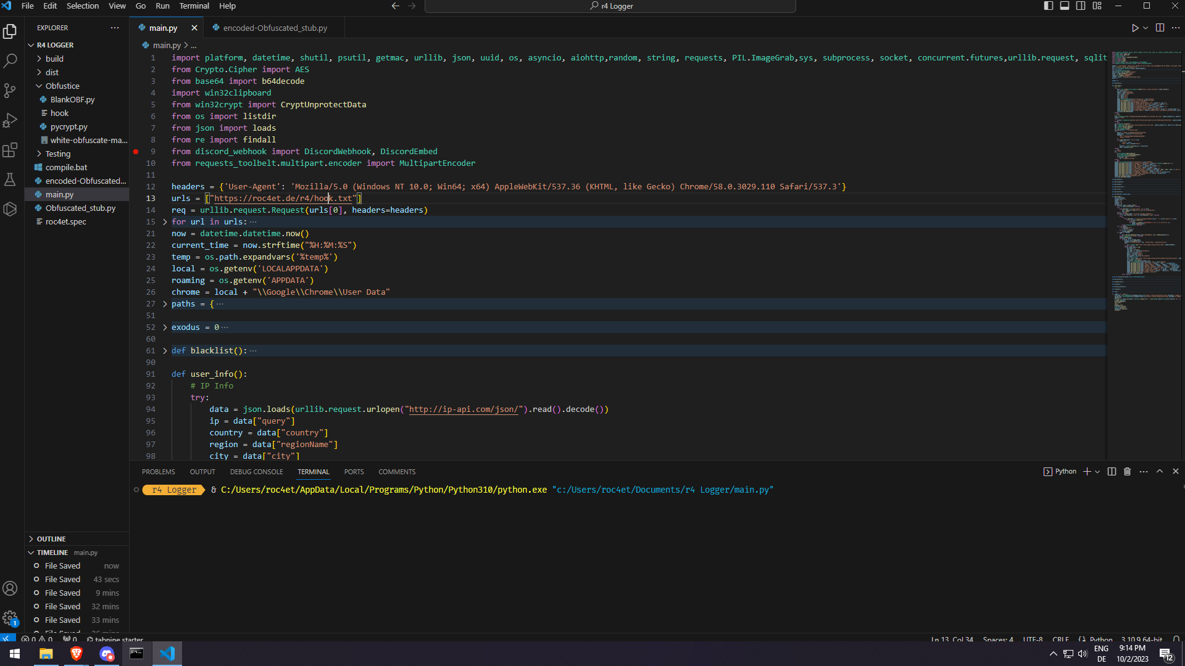Toggle breakpoint on line 9
The width and height of the screenshot is (1185, 666).
point(136,152)
